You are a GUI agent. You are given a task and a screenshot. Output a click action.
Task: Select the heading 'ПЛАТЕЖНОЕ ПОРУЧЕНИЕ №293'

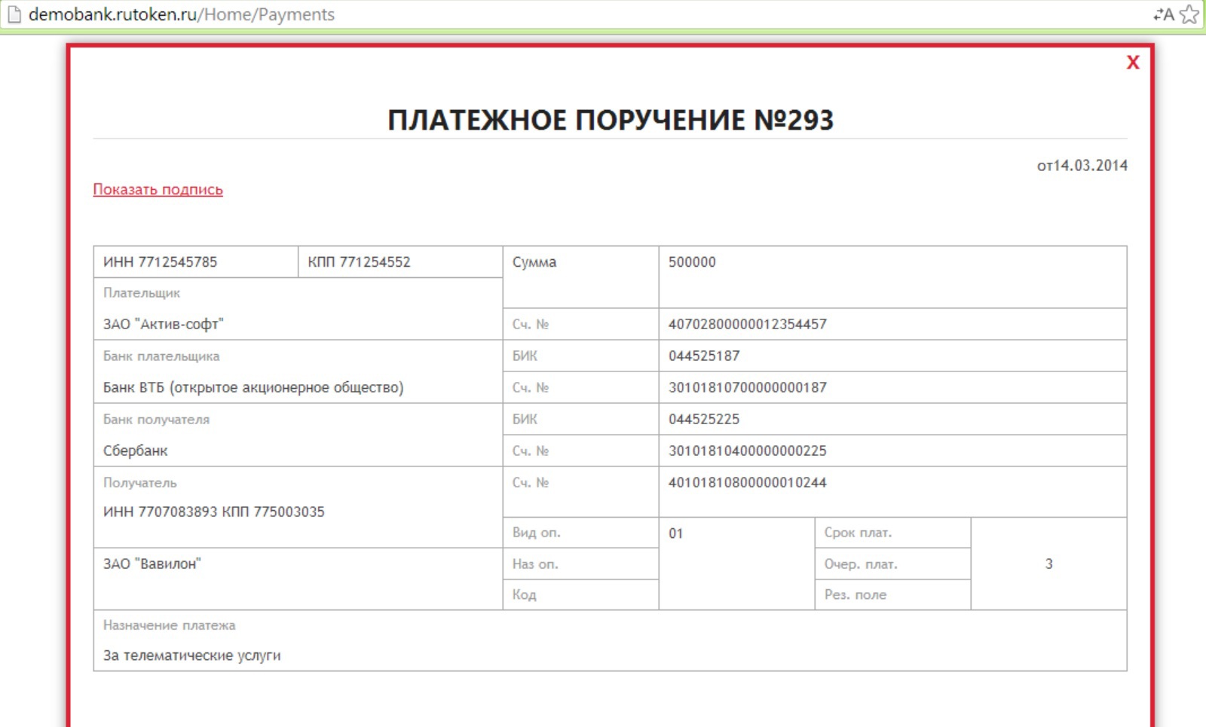(x=611, y=120)
